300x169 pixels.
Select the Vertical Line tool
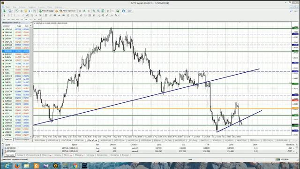click(14, 15)
